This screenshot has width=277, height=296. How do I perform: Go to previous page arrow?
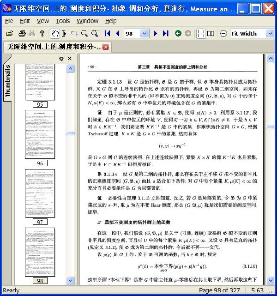118,34
